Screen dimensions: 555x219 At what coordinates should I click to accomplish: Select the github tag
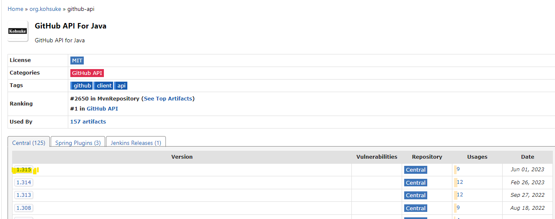pyautogui.click(x=82, y=85)
